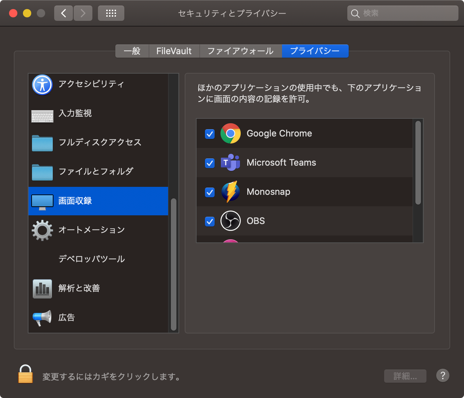Show all preferences grid button
The image size is (464, 398).
[111, 13]
